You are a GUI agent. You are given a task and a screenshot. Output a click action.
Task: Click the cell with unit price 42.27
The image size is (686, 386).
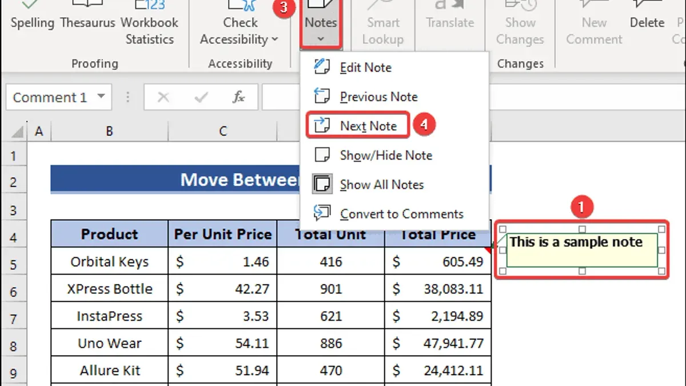click(x=222, y=289)
